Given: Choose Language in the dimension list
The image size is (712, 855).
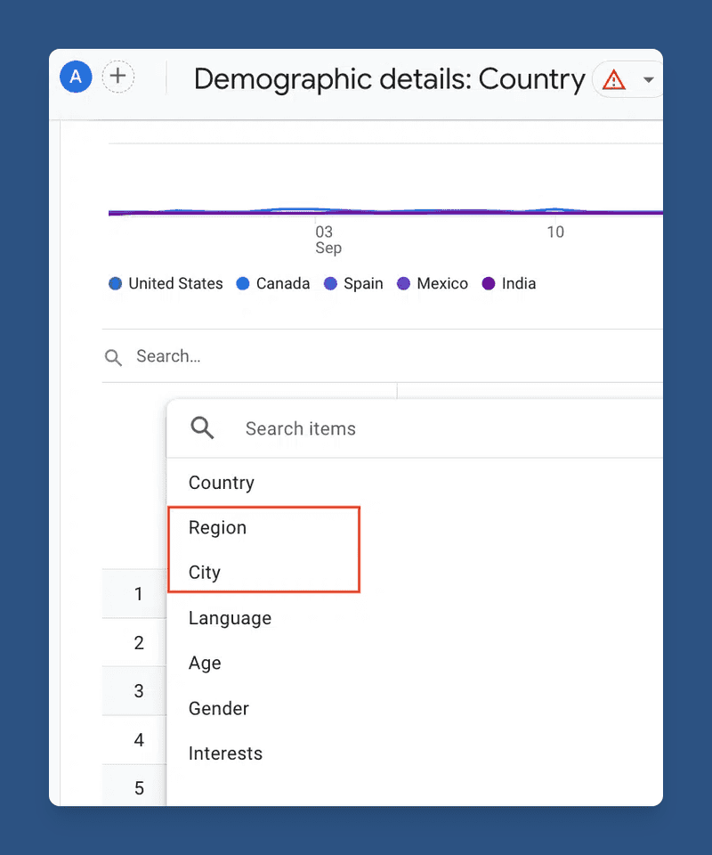Looking at the screenshot, I should tap(230, 618).
